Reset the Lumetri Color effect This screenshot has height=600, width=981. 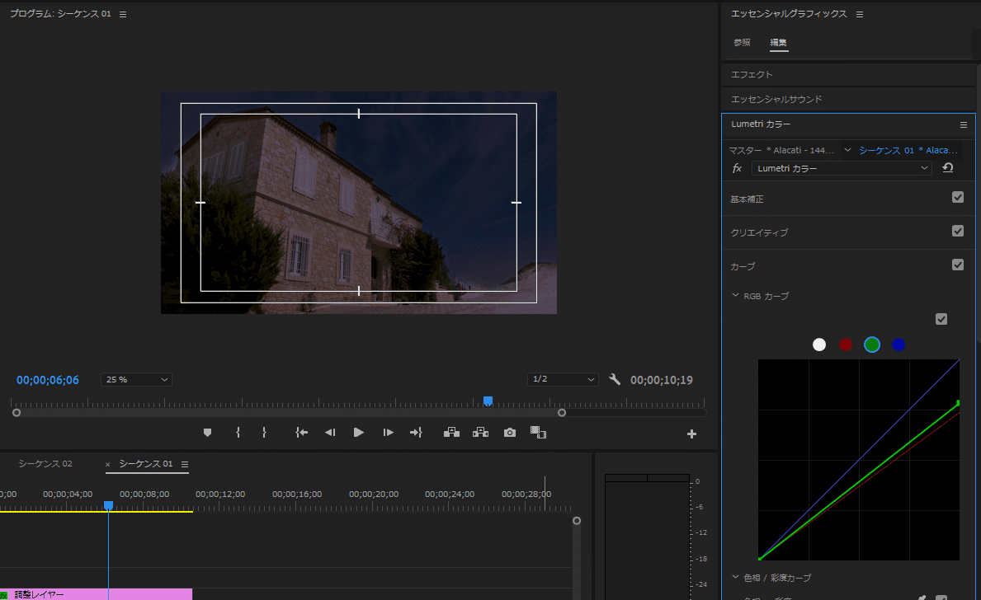948,167
